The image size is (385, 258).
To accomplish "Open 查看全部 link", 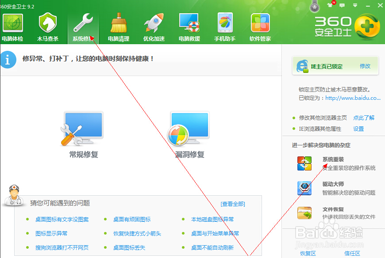I will pyautogui.click(x=233, y=204).
